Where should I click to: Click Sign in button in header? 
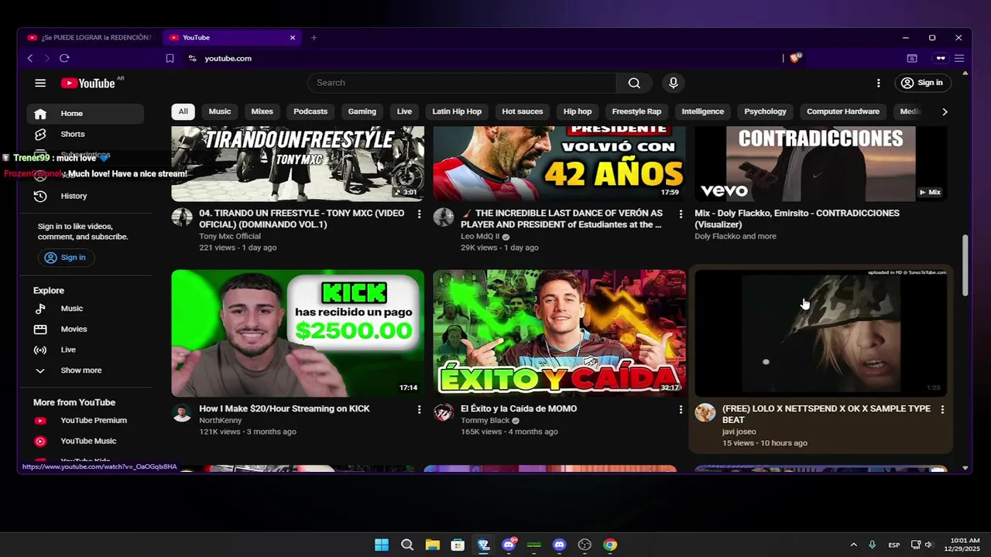point(921,83)
